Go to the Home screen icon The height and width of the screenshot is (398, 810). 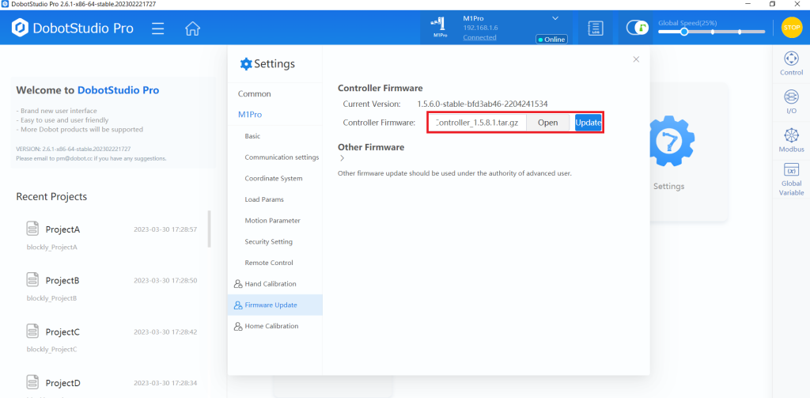192,28
